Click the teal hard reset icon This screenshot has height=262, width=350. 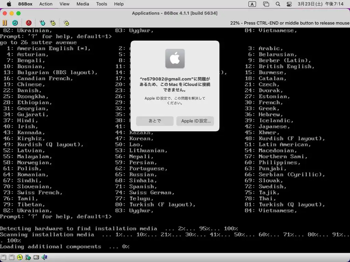(15, 23)
